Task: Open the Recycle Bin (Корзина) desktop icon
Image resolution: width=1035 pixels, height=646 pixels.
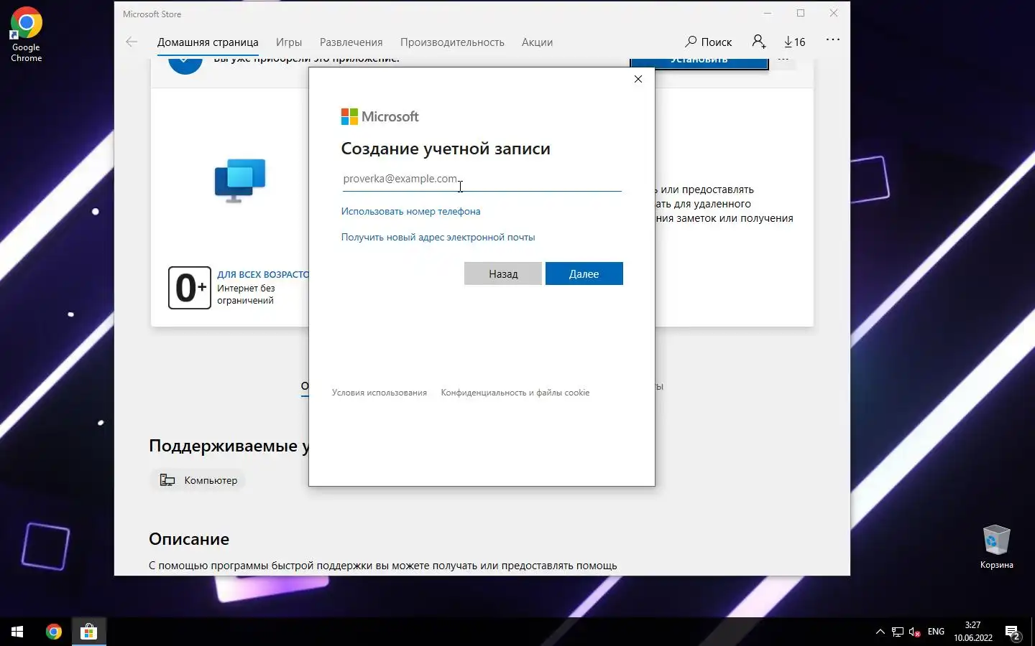Action: click(996, 547)
